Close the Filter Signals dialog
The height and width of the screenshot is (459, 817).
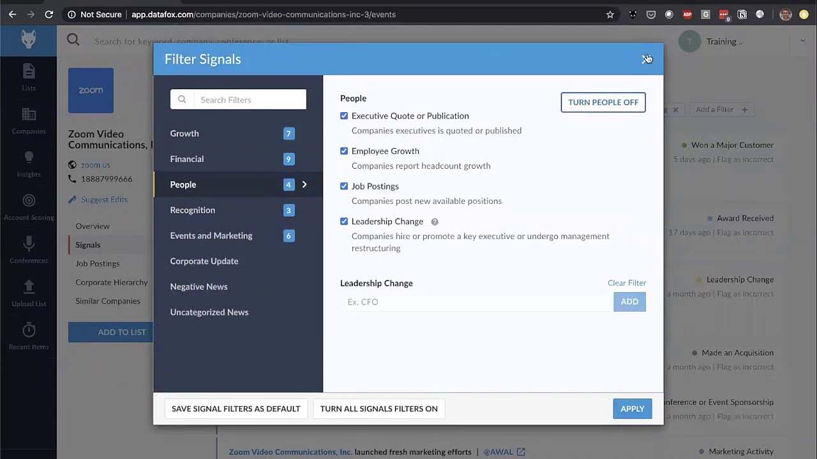645,59
